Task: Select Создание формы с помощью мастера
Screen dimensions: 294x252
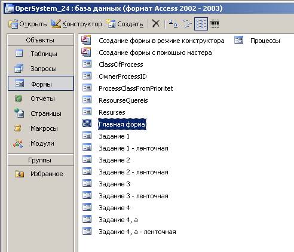Action: click(x=155, y=53)
